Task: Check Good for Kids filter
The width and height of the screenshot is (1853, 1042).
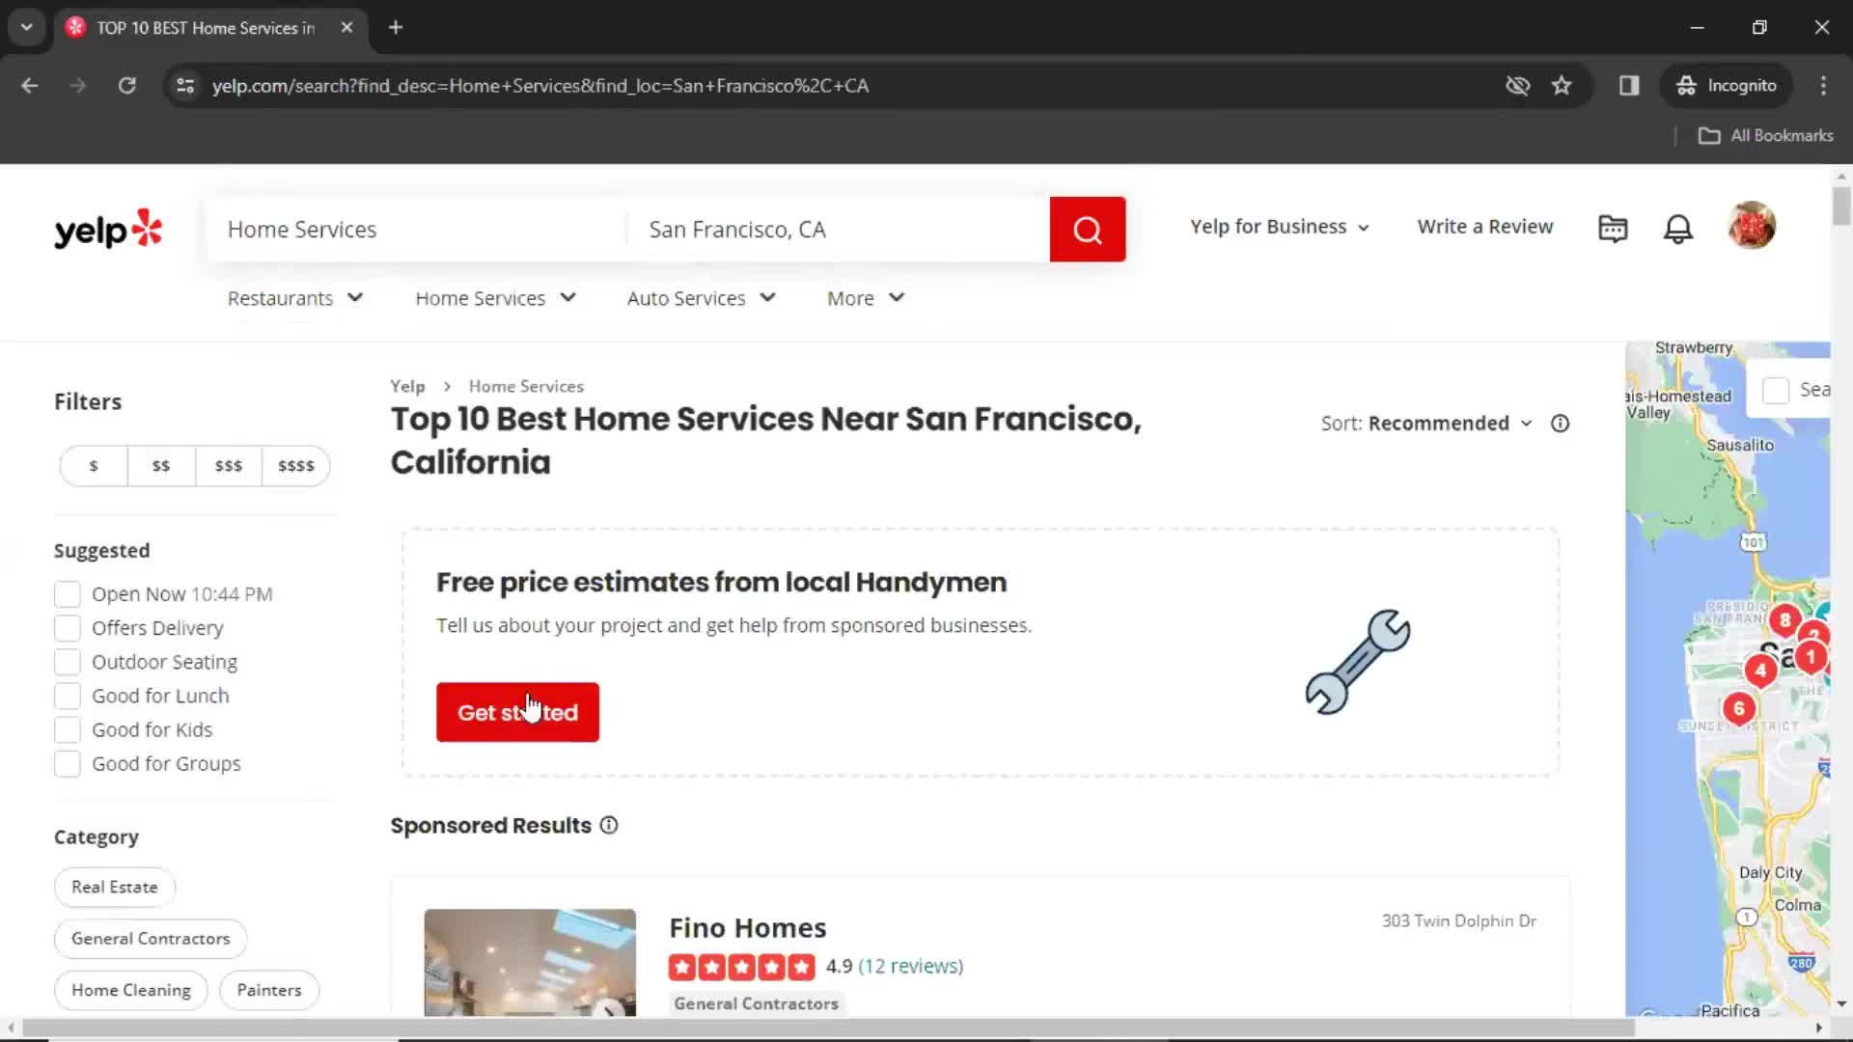Action: pyautogui.click(x=68, y=729)
